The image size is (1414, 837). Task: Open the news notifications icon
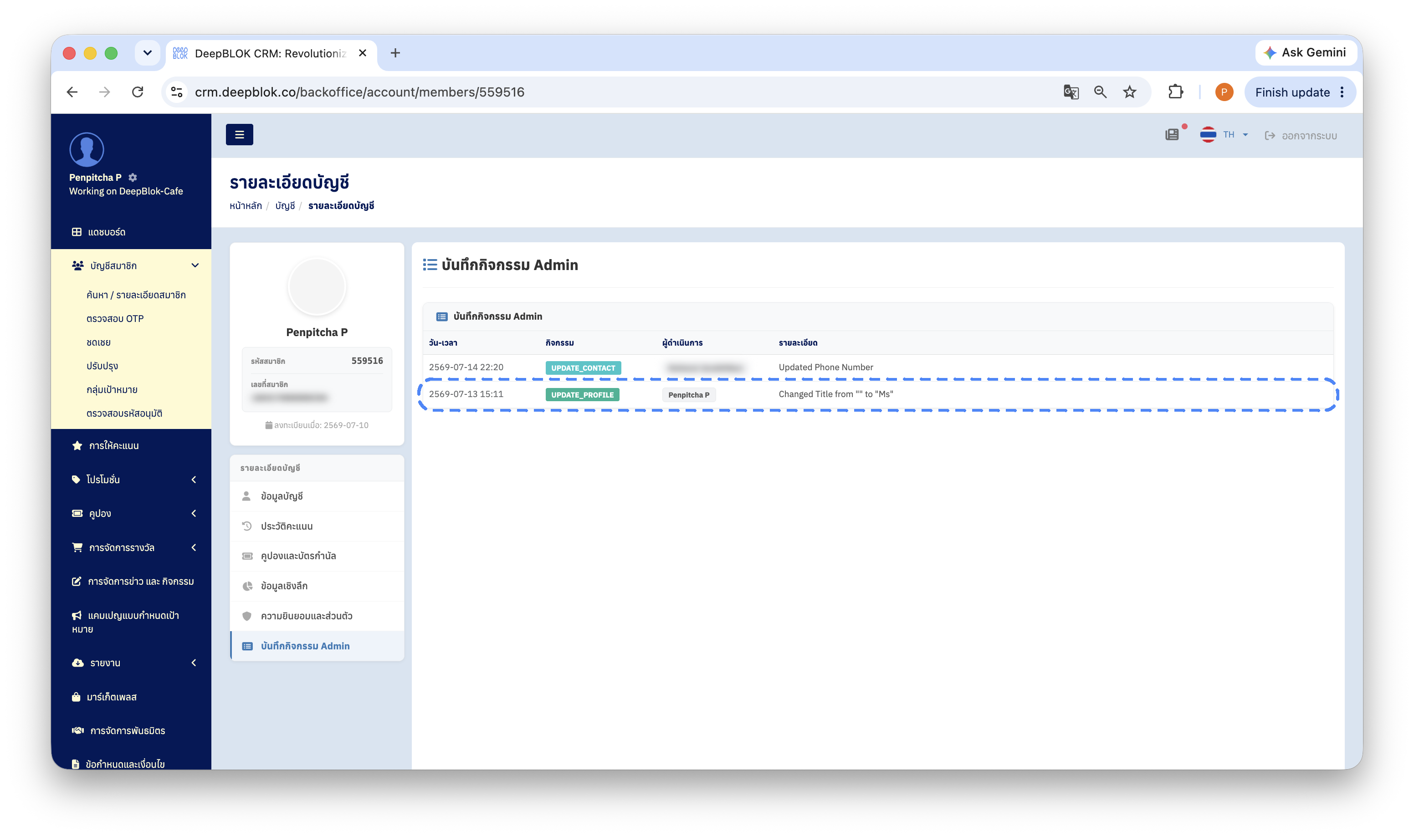pyautogui.click(x=1172, y=135)
